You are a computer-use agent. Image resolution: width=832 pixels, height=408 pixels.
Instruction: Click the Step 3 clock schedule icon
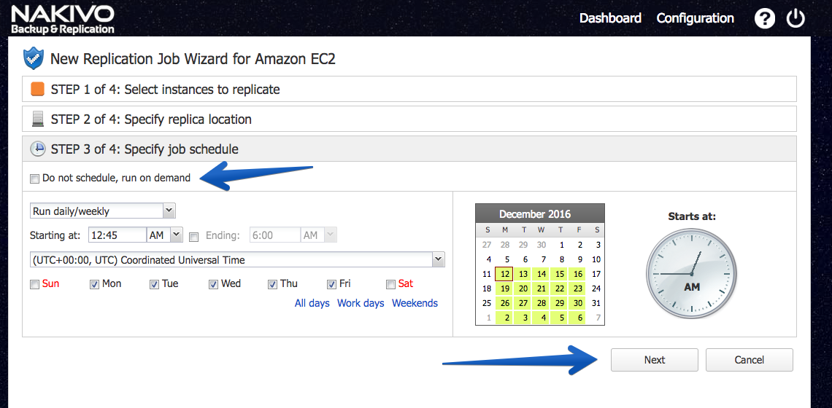click(x=38, y=149)
